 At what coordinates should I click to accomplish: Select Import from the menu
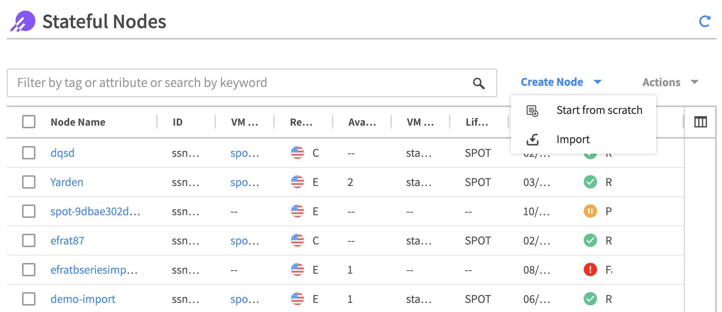coord(573,140)
